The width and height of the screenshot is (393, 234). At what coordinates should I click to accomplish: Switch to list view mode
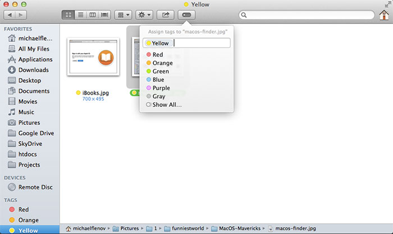pos(80,14)
